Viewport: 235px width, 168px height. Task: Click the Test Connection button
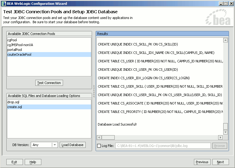(x=49, y=83)
